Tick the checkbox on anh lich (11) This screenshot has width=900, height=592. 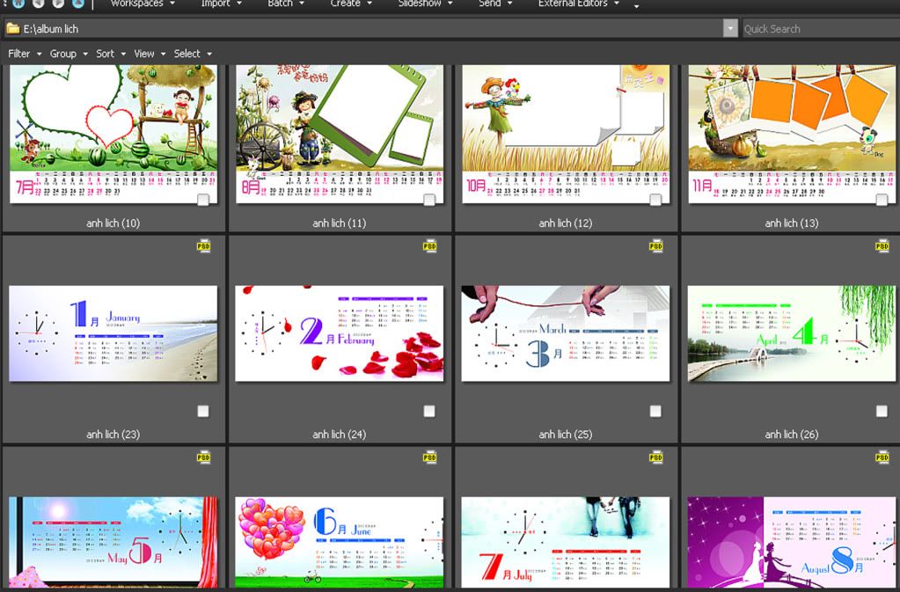point(429,200)
